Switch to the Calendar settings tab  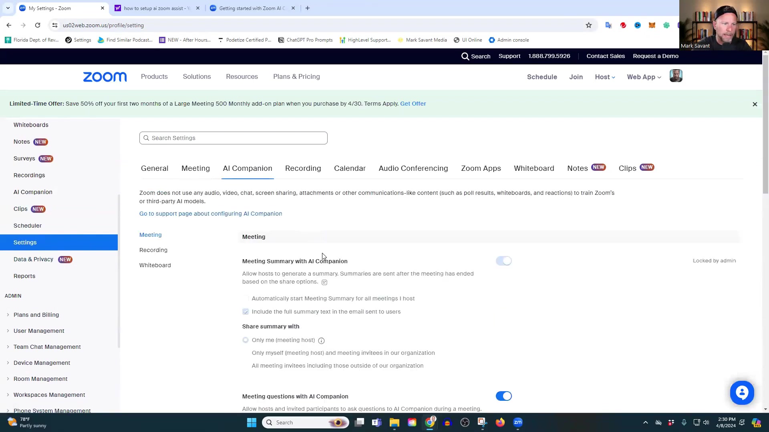[x=350, y=168]
